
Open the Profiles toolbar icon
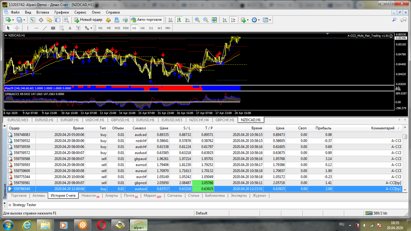coord(19,20)
